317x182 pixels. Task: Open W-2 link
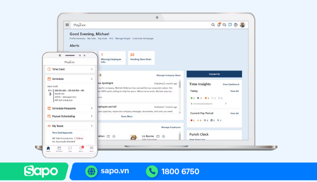pos(111,38)
